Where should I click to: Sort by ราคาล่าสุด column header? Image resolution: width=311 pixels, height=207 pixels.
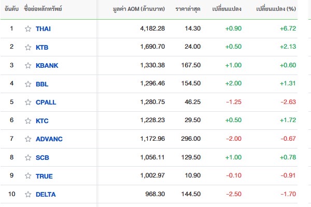coord(188,9)
